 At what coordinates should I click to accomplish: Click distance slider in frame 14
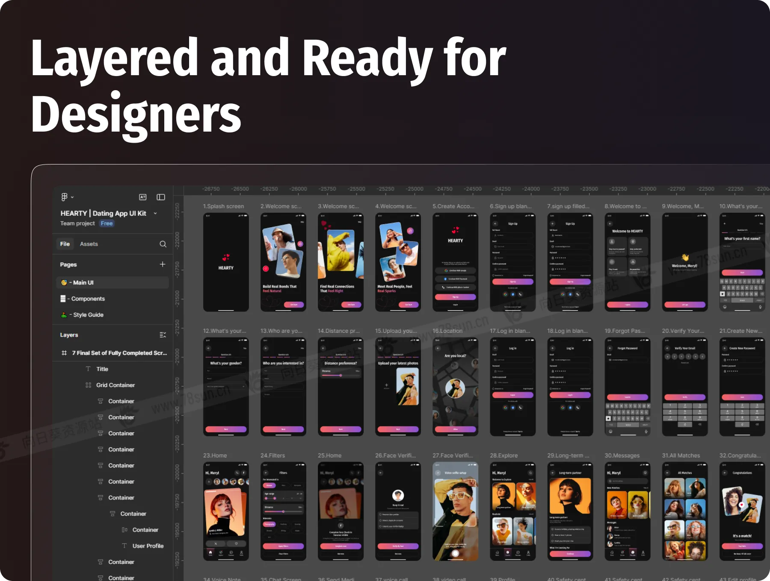(x=341, y=376)
